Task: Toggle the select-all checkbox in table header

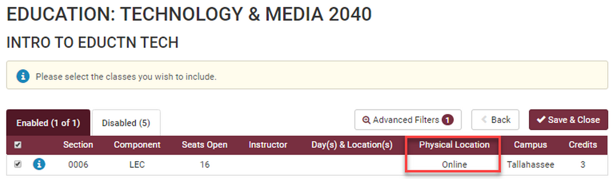Action: coord(18,145)
